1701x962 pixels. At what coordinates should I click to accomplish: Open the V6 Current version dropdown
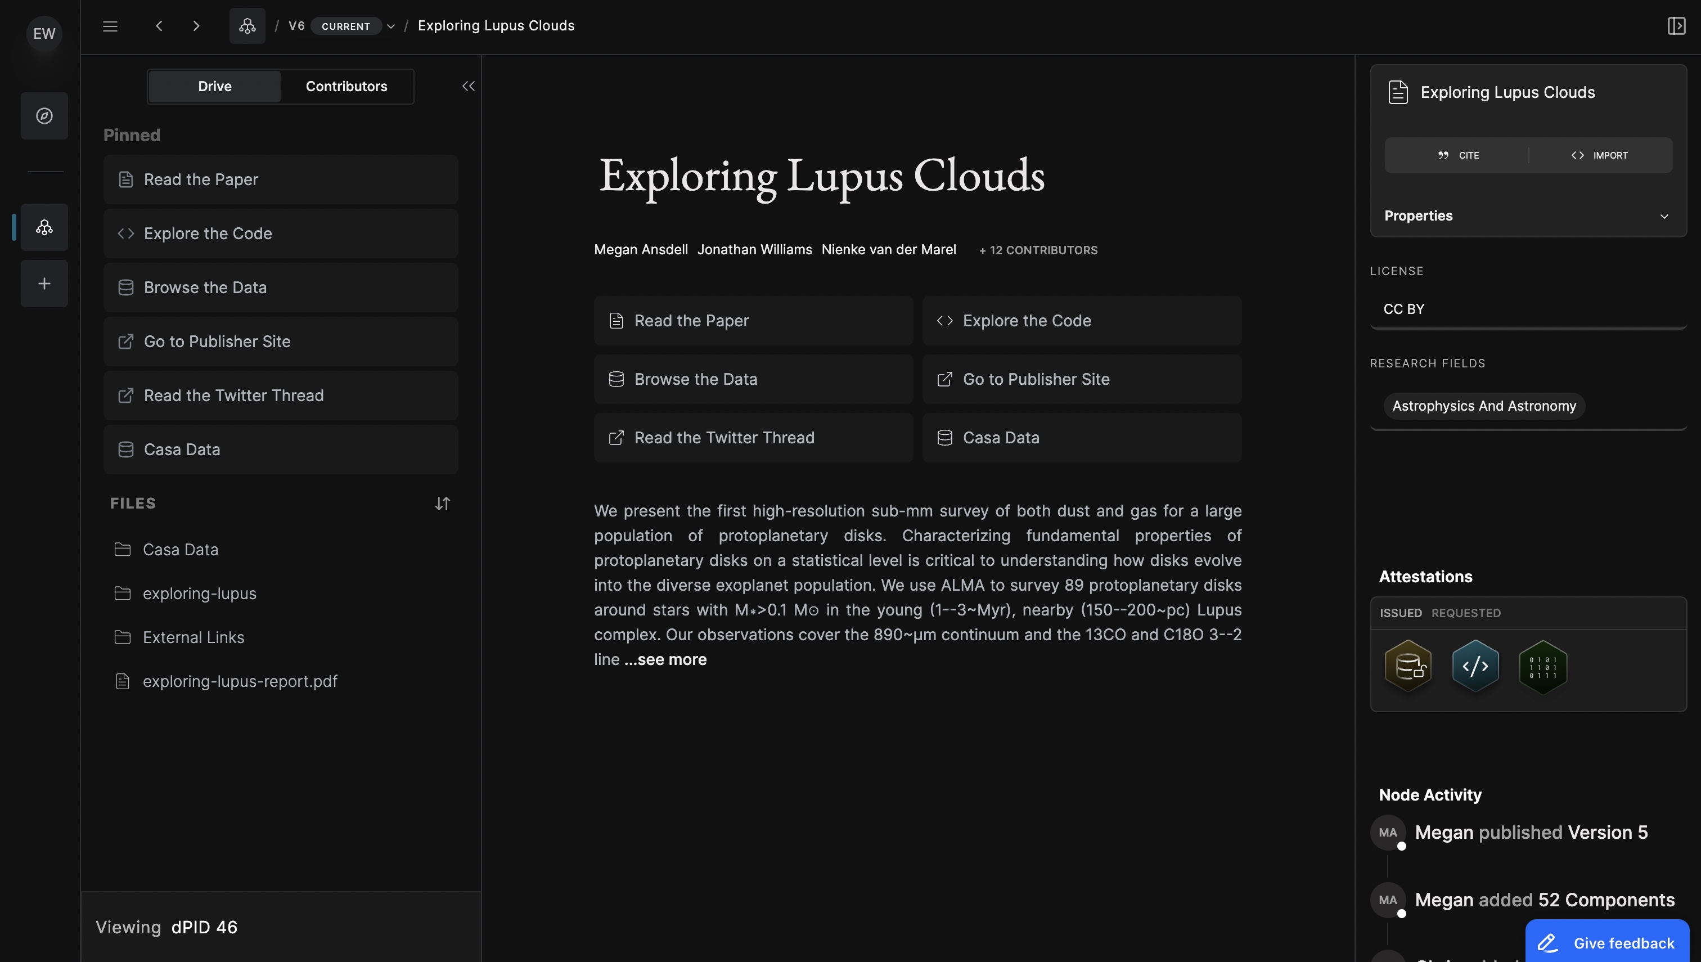click(390, 26)
